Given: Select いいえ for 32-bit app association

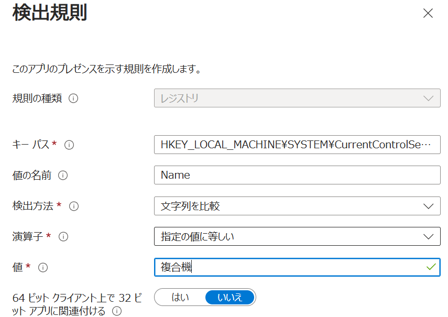Looking at the screenshot, I should pos(230,298).
